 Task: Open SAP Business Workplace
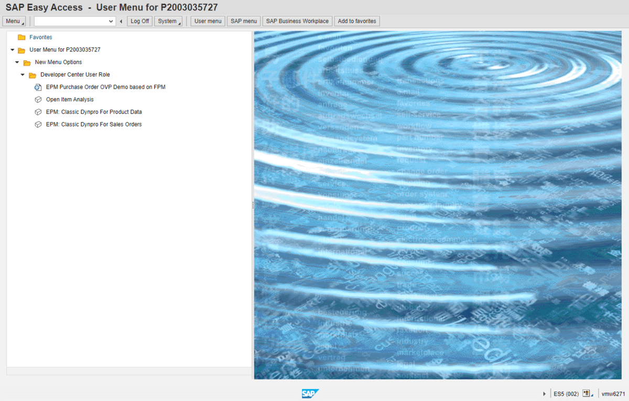click(297, 22)
